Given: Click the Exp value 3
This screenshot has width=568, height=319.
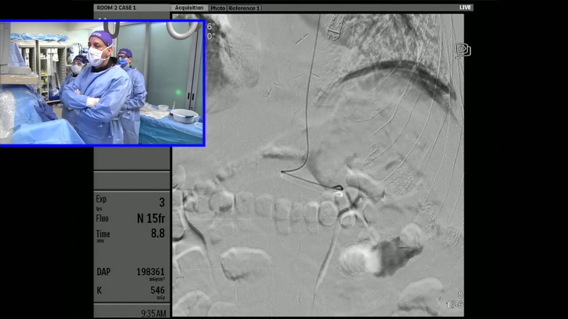Looking at the screenshot, I should coord(162,202).
